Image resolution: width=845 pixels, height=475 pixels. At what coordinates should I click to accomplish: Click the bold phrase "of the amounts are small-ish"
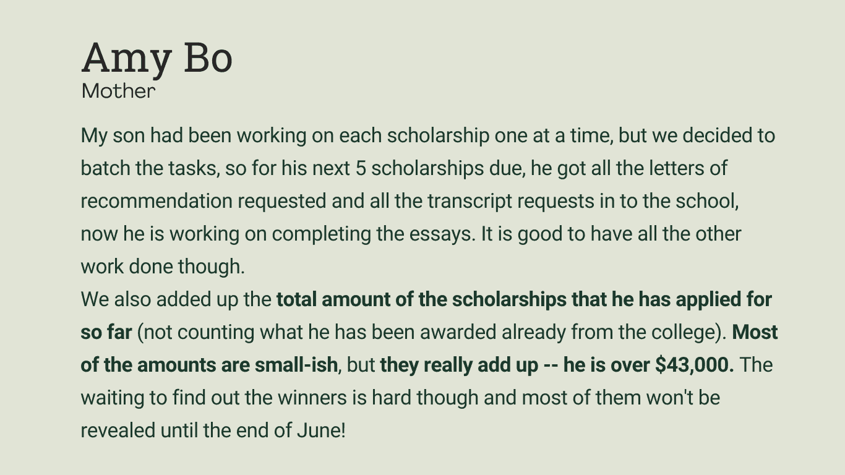coord(210,365)
